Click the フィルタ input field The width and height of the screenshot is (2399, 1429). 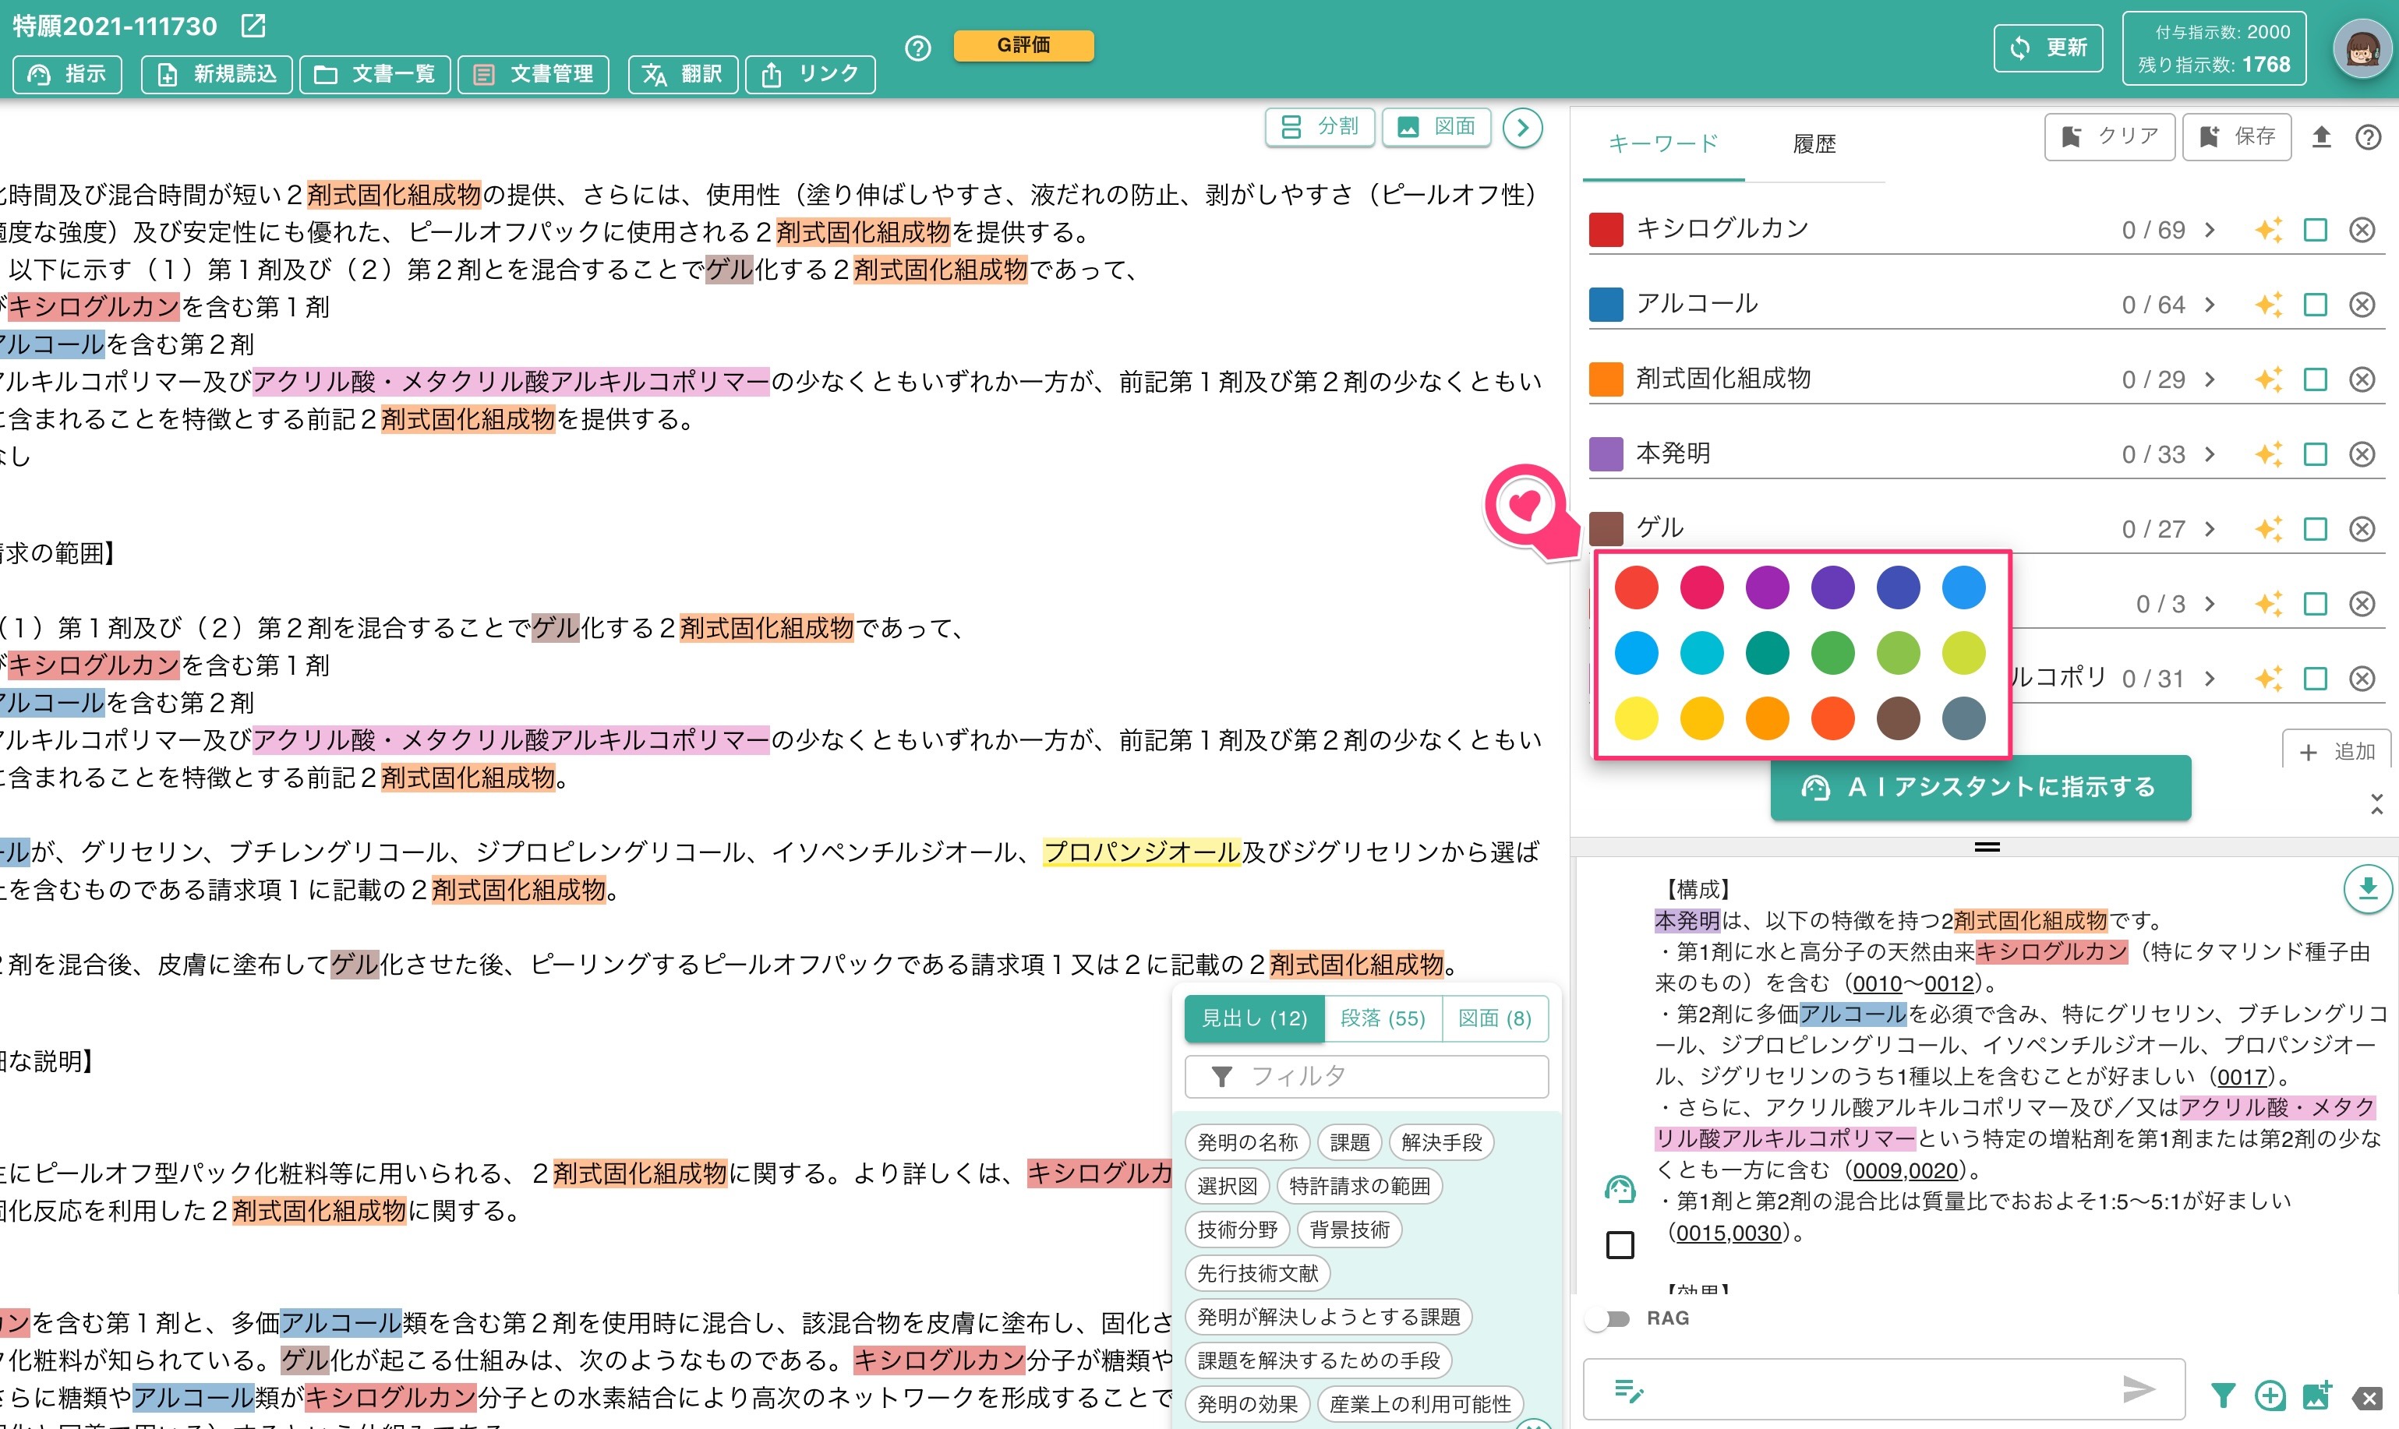tap(1366, 1077)
